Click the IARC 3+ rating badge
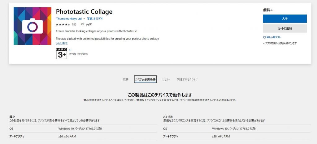Image resolution: width=317 pixels, height=144 pixels. [x=62, y=54]
